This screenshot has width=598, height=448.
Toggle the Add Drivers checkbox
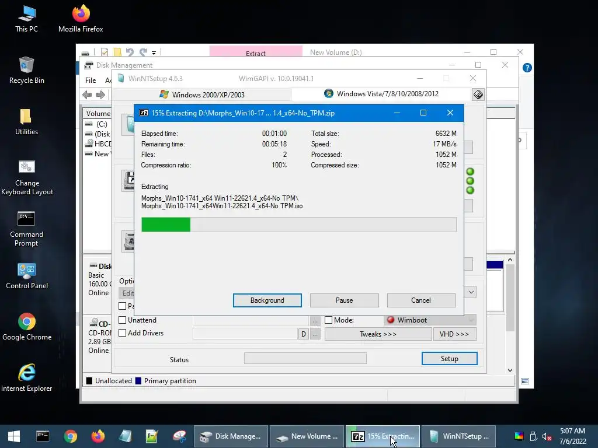tap(123, 332)
